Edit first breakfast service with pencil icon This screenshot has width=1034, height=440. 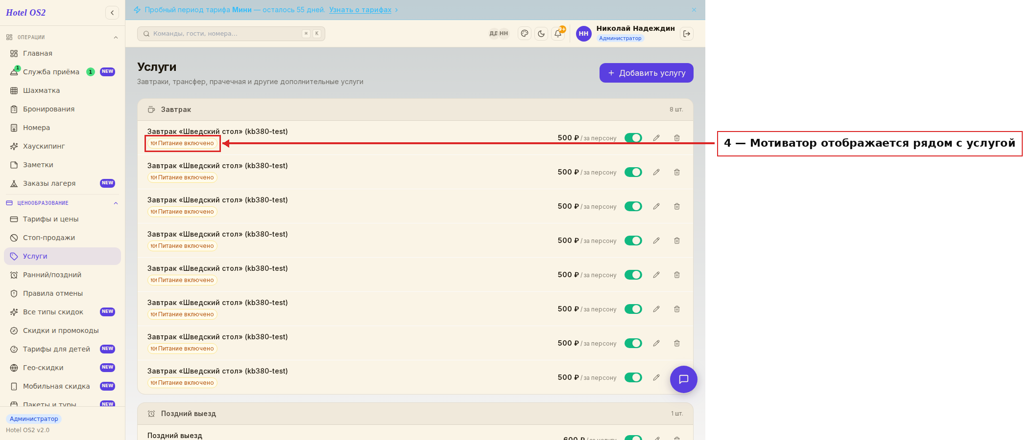click(656, 138)
